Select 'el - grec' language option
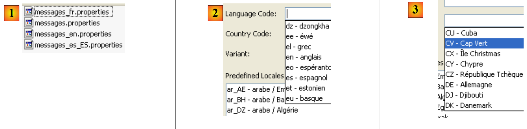Image resolution: width=527 pixels, height=129 pixels. (298, 47)
